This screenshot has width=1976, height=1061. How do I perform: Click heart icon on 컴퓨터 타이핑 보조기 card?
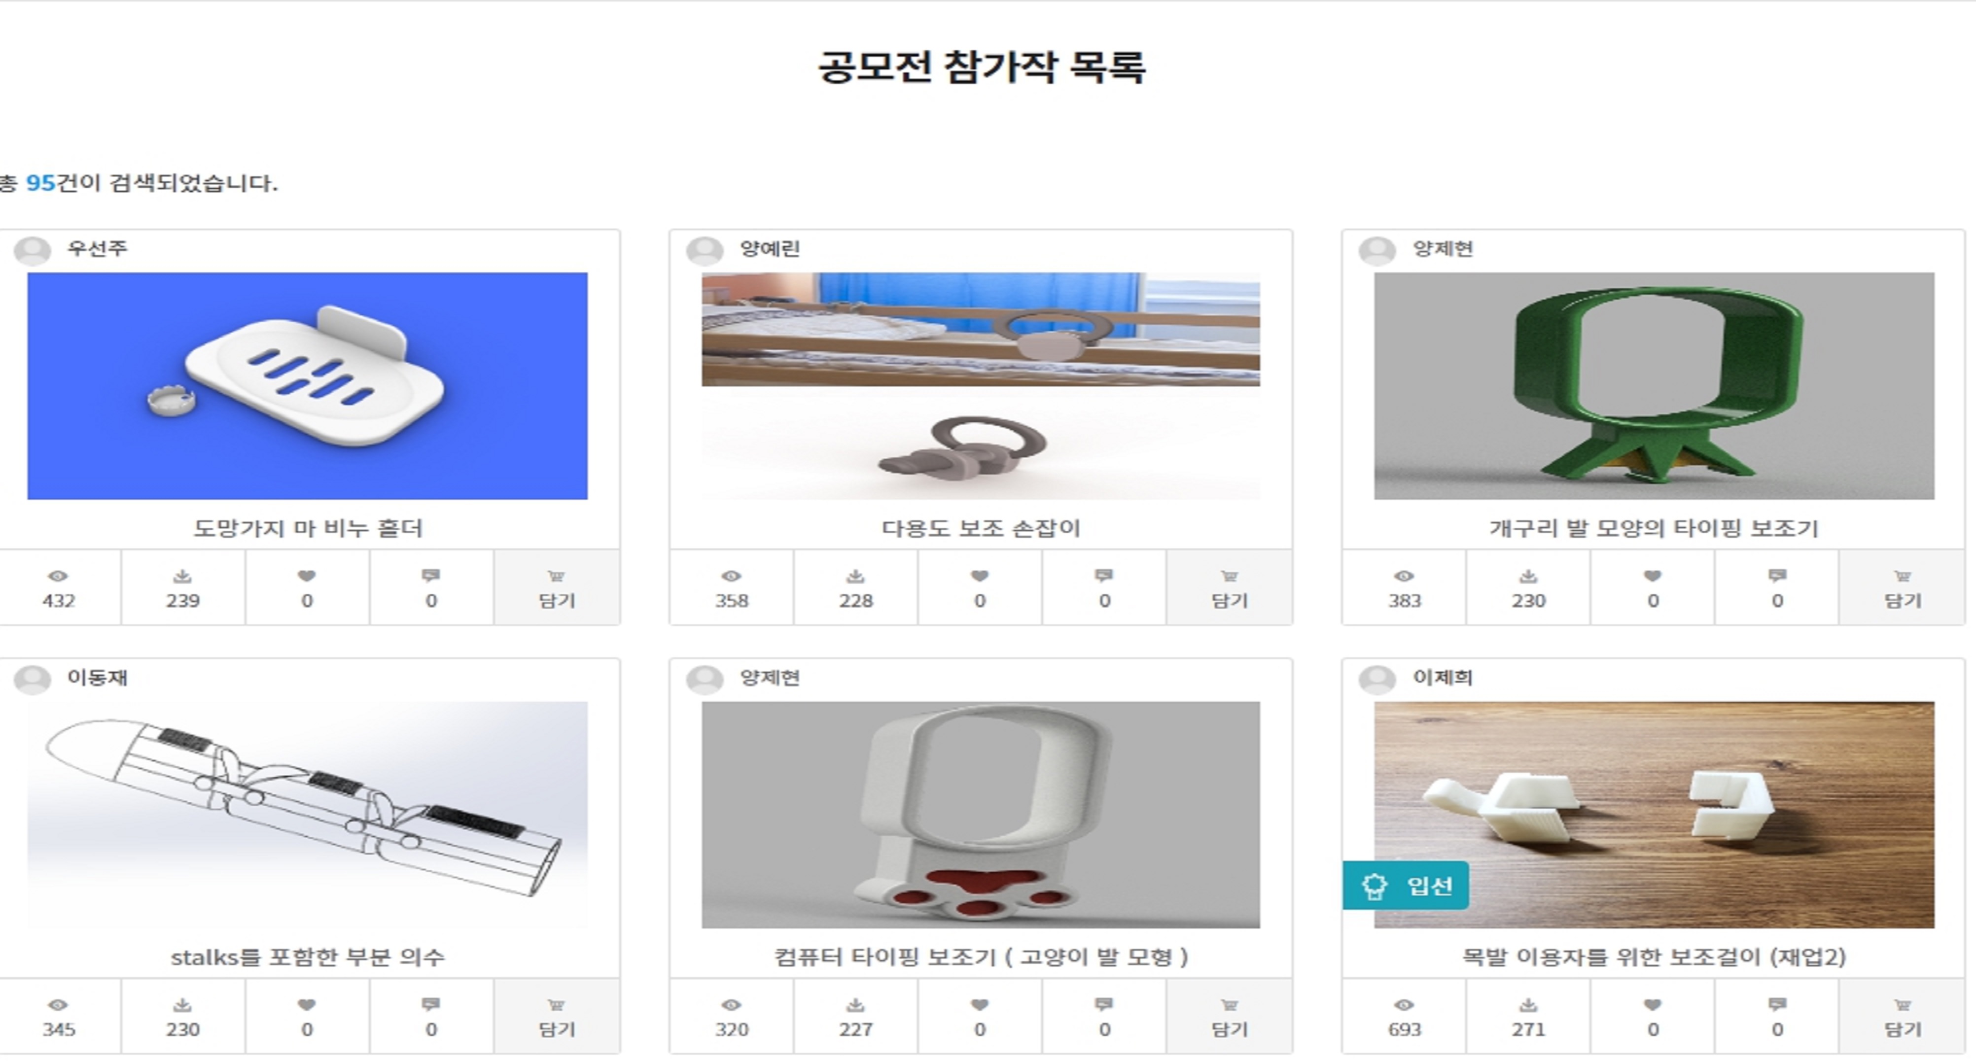tap(980, 1004)
